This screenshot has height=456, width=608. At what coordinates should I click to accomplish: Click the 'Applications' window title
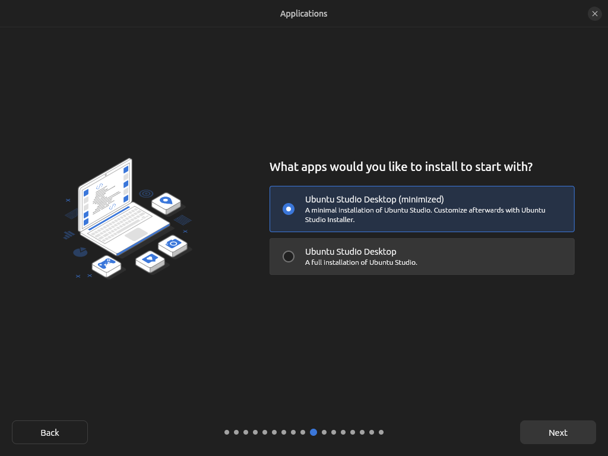point(303,14)
